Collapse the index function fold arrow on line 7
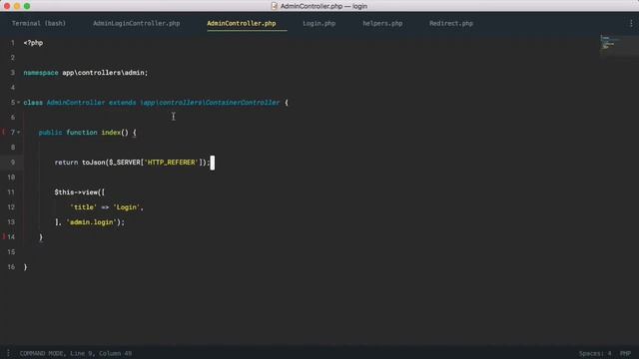 click(x=19, y=133)
